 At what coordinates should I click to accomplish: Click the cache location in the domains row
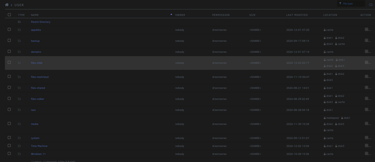click(328, 52)
